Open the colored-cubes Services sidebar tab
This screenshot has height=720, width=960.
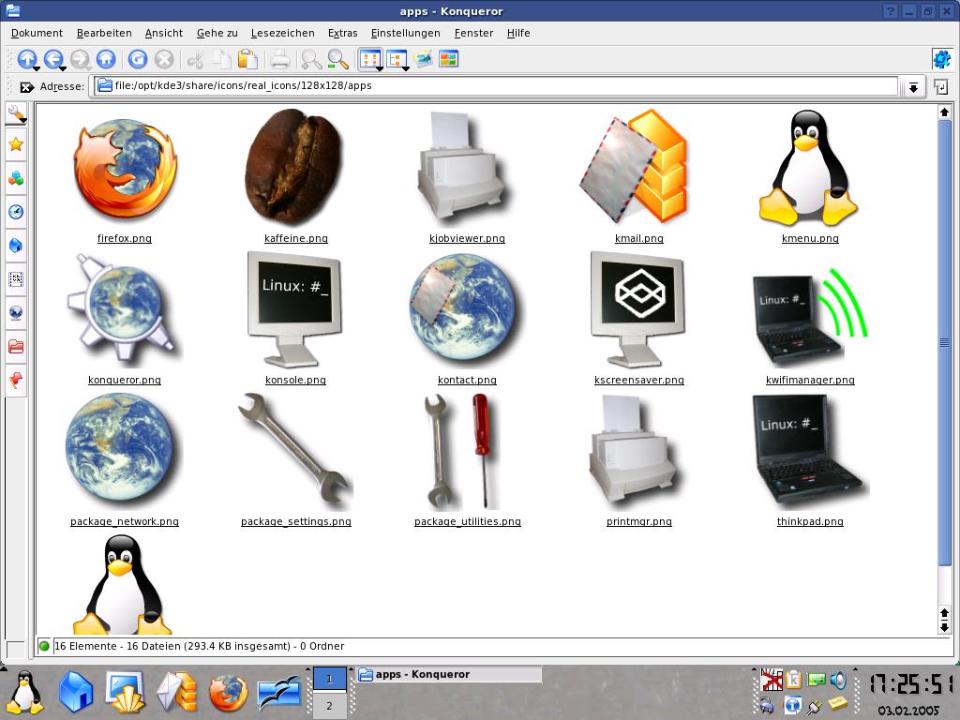(16, 179)
